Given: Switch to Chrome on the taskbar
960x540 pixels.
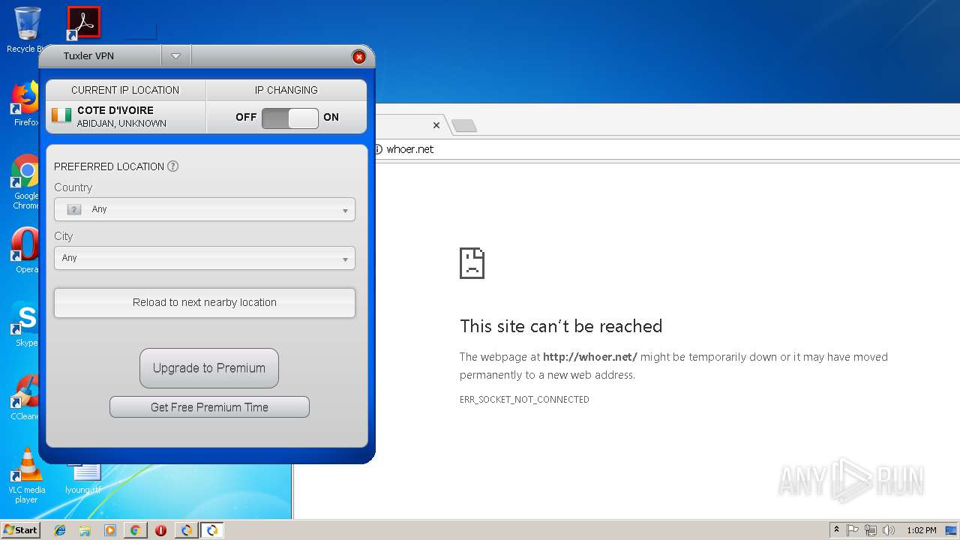Looking at the screenshot, I should (x=135, y=530).
